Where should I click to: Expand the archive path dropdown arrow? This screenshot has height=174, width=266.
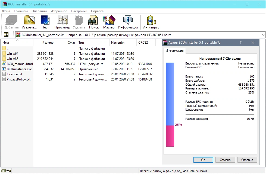click(263, 35)
